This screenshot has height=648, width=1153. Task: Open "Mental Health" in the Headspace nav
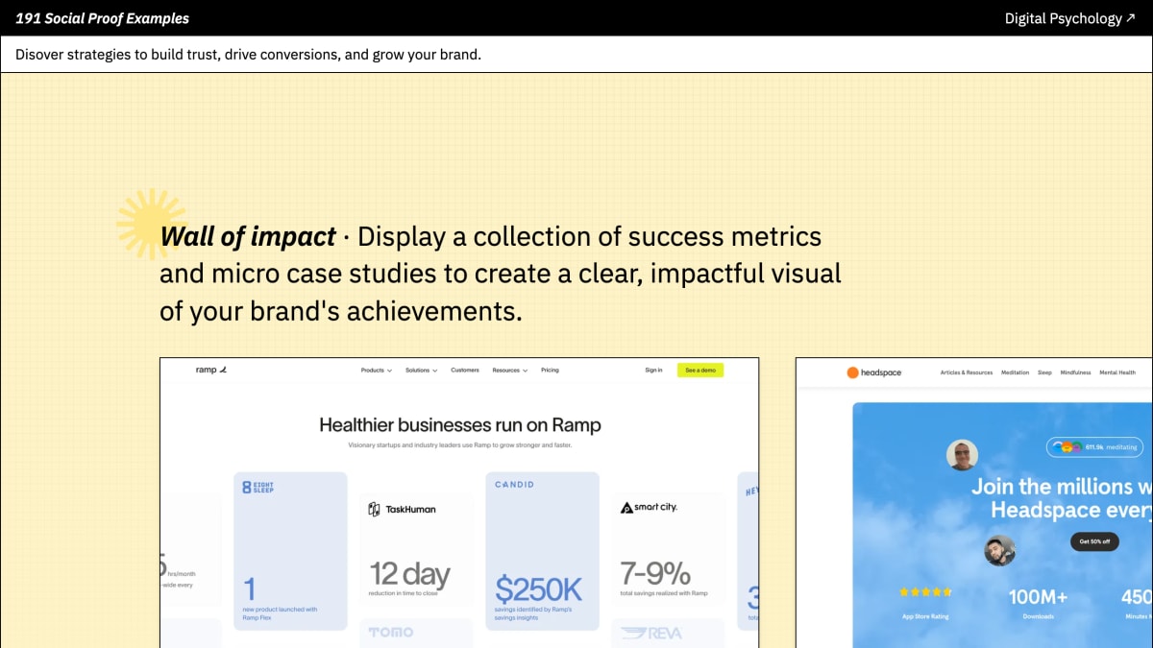coord(1117,372)
